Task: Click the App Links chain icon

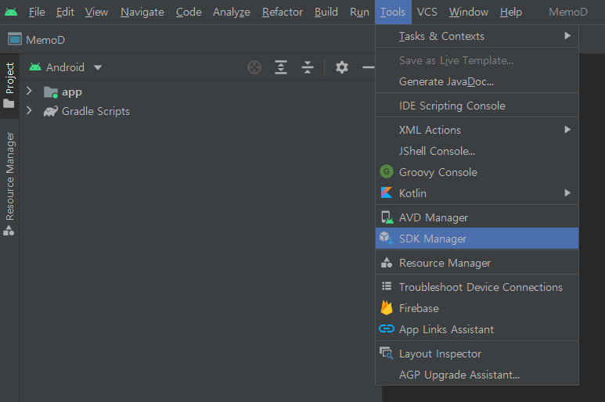Action: [387, 328]
